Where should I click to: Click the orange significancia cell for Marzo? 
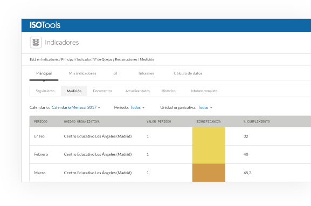coord(209,173)
